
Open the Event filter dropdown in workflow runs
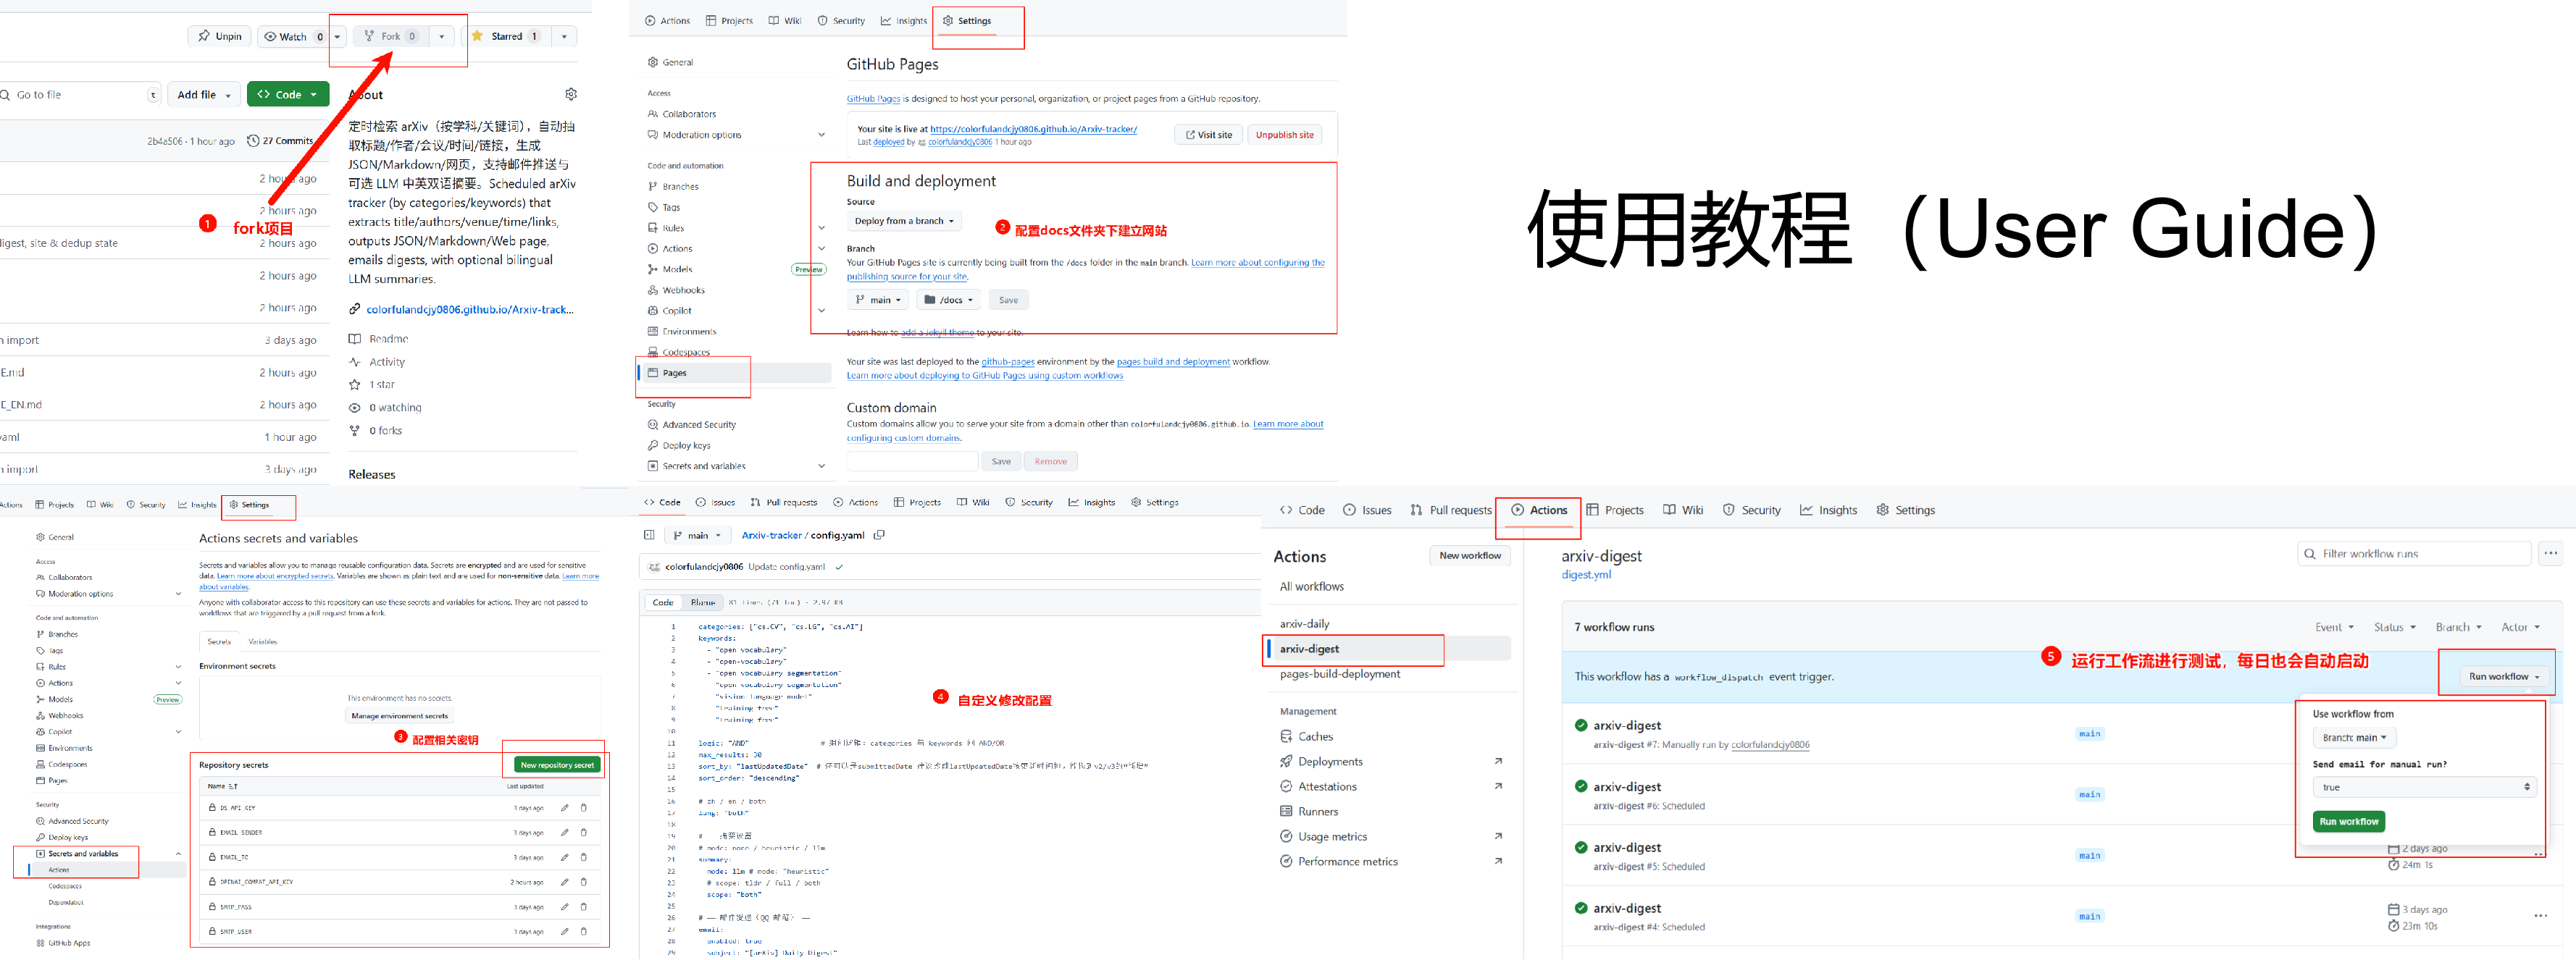click(2334, 628)
